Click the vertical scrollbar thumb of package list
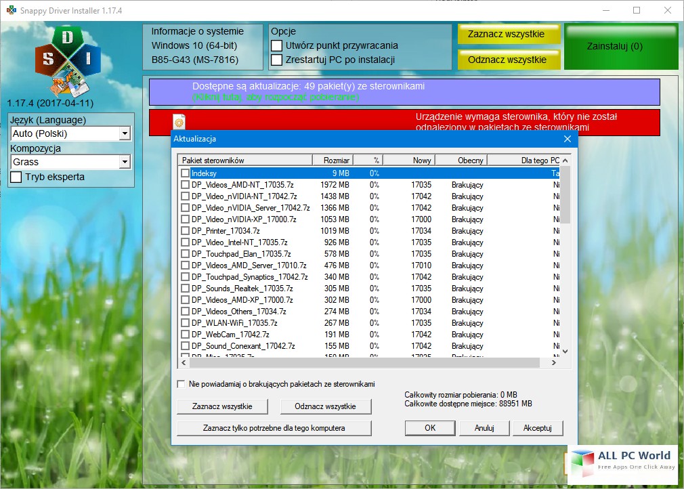This screenshot has width=684, height=489. click(x=565, y=194)
